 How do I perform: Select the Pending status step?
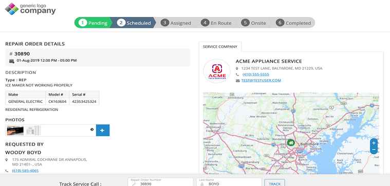point(93,23)
